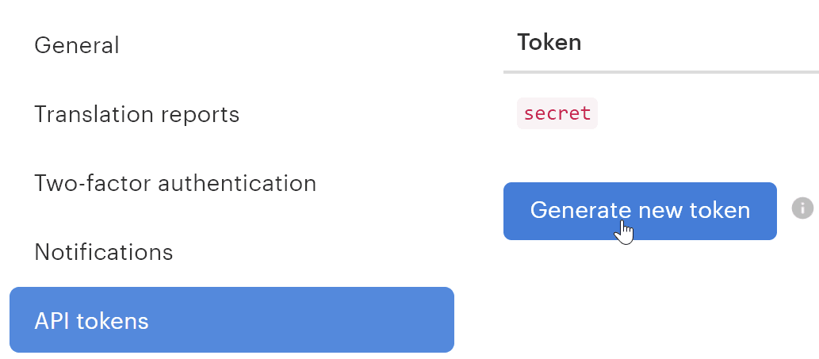The width and height of the screenshot is (819, 359).
Task: Switch to the Notifications section
Action: [x=104, y=252]
